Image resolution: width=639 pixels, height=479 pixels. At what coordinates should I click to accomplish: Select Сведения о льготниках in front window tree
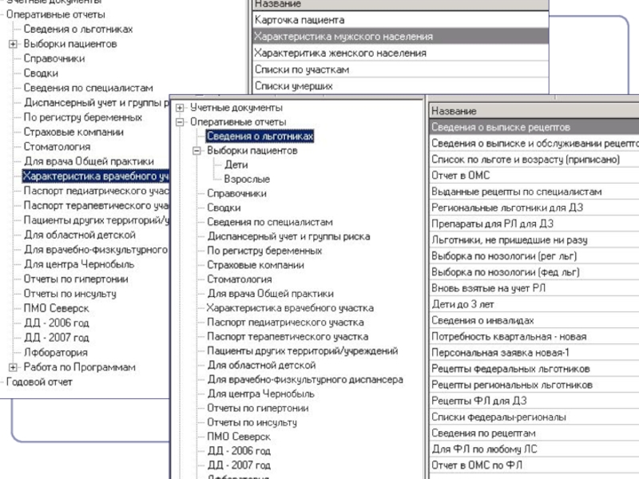click(260, 136)
